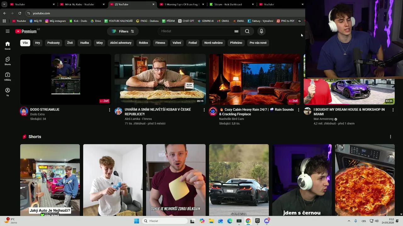Open options menu for DODO STREAMUJE video
This screenshot has width=403, height=226.
[x=110, y=110]
